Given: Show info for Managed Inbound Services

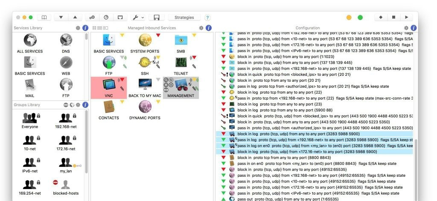Looking at the screenshot, I should tap(208, 28).
